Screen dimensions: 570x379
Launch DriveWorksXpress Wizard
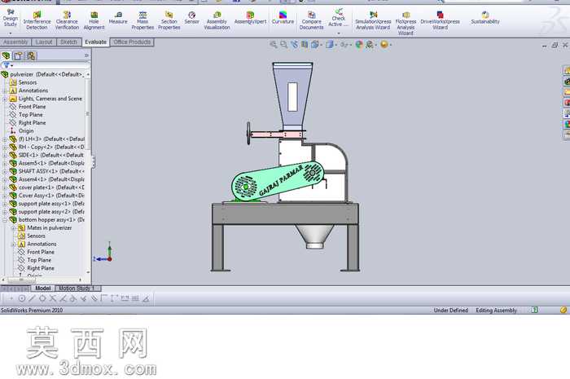pos(440,20)
